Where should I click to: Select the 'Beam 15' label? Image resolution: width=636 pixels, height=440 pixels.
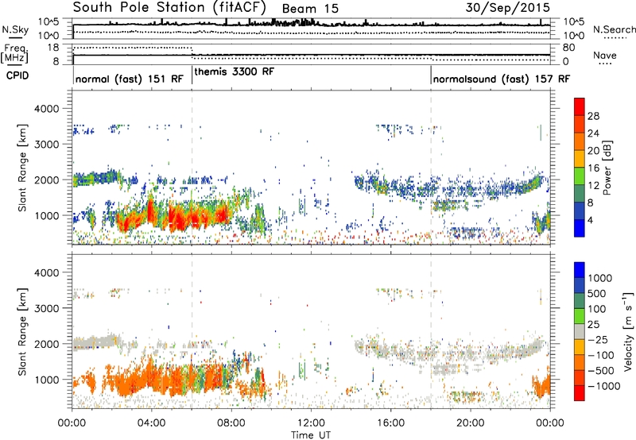pyautogui.click(x=310, y=9)
